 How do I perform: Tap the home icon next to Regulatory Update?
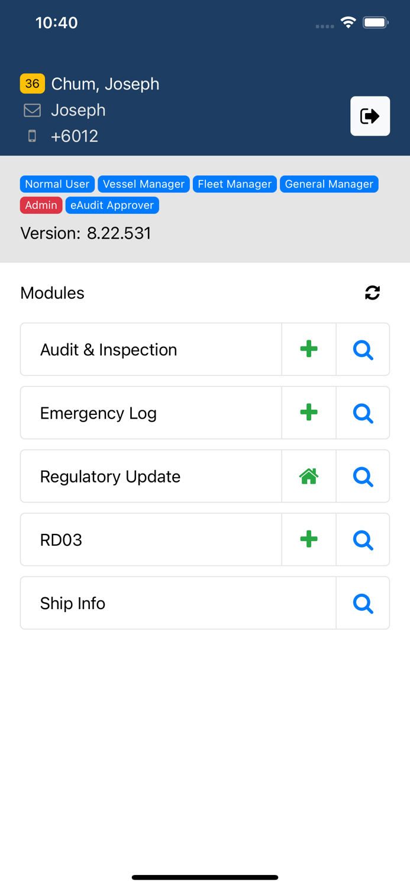click(x=308, y=476)
